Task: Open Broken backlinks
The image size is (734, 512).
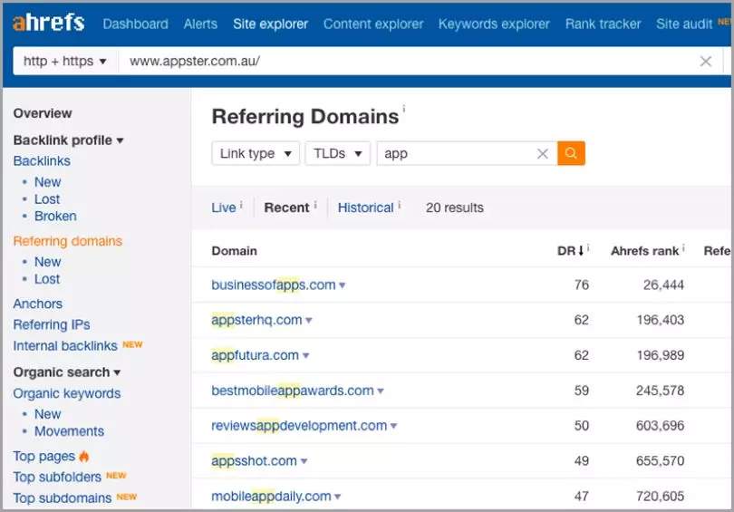Action: tap(55, 217)
